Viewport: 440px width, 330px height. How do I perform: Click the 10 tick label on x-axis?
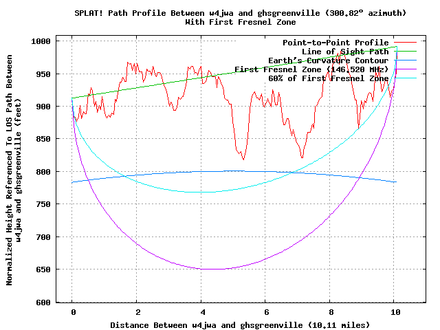[x=394, y=311]
